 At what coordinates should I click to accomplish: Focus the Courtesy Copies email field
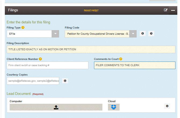[33, 81]
